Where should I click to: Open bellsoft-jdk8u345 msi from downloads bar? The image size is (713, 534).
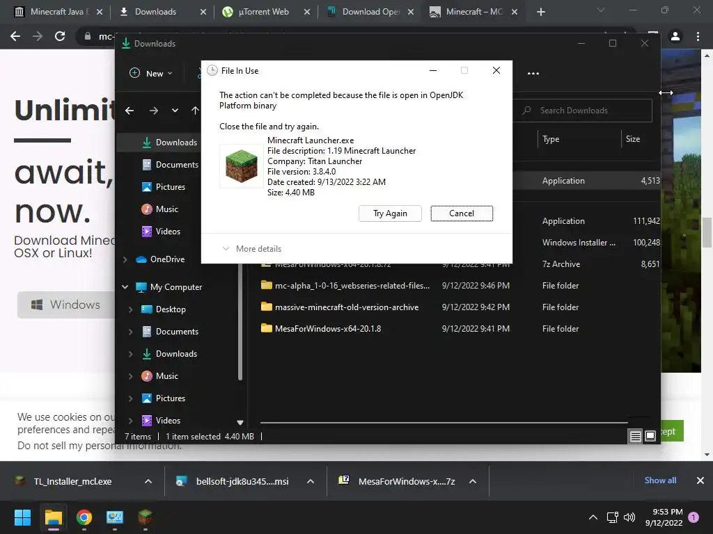[242, 481]
